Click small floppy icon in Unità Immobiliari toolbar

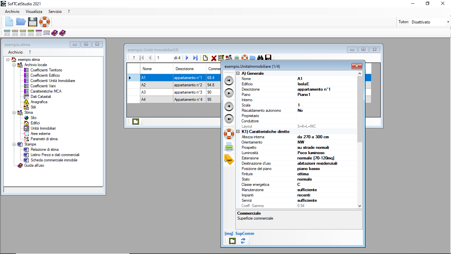pyautogui.click(x=268, y=58)
